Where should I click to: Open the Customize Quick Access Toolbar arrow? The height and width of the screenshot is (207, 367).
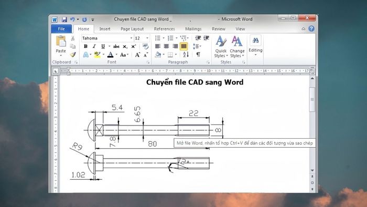(93, 19)
